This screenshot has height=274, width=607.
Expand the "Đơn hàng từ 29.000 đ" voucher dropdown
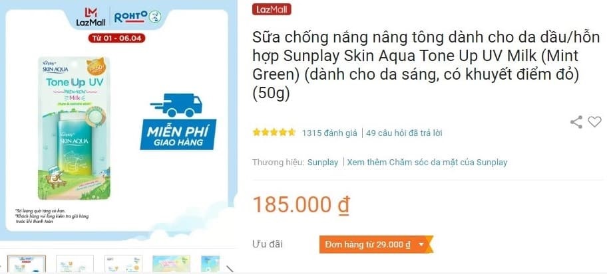pos(375,245)
